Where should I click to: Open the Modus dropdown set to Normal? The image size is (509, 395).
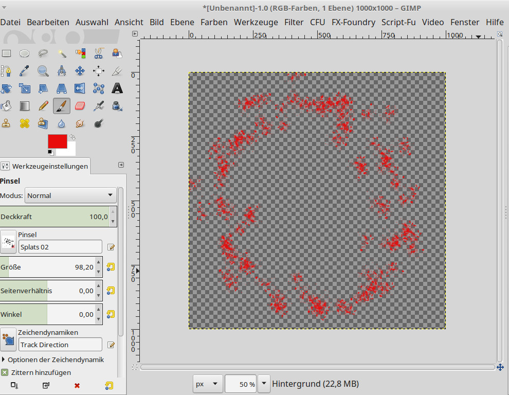[70, 195]
